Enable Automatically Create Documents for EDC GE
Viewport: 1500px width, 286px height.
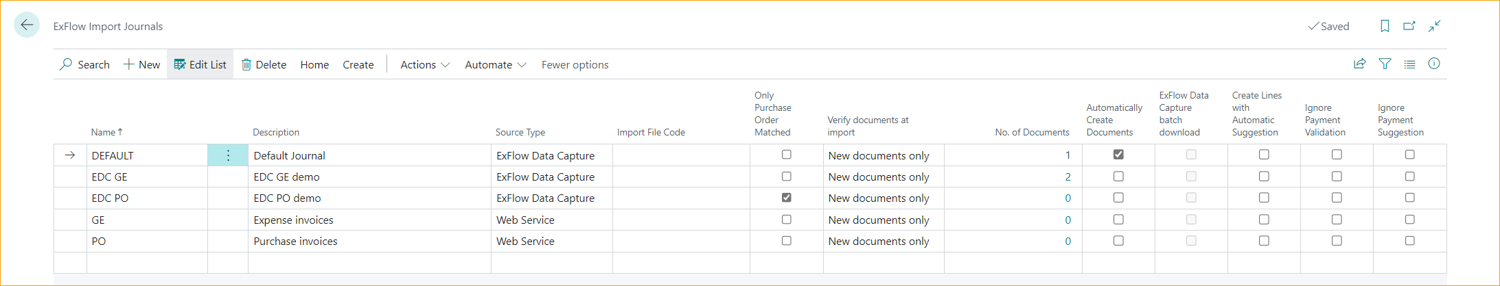[1118, 177]
